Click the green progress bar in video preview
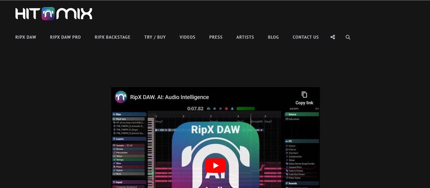Viewport: 430px width, 188px height. [x=245, y=108]
